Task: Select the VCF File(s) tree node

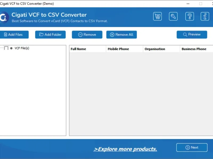Action: [x=22, y=48]
